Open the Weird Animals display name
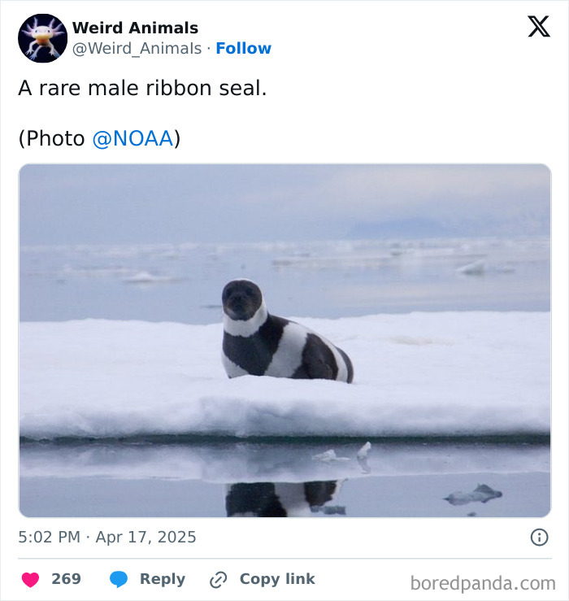This screenshot has width=569, height=601. coord(135,28)
